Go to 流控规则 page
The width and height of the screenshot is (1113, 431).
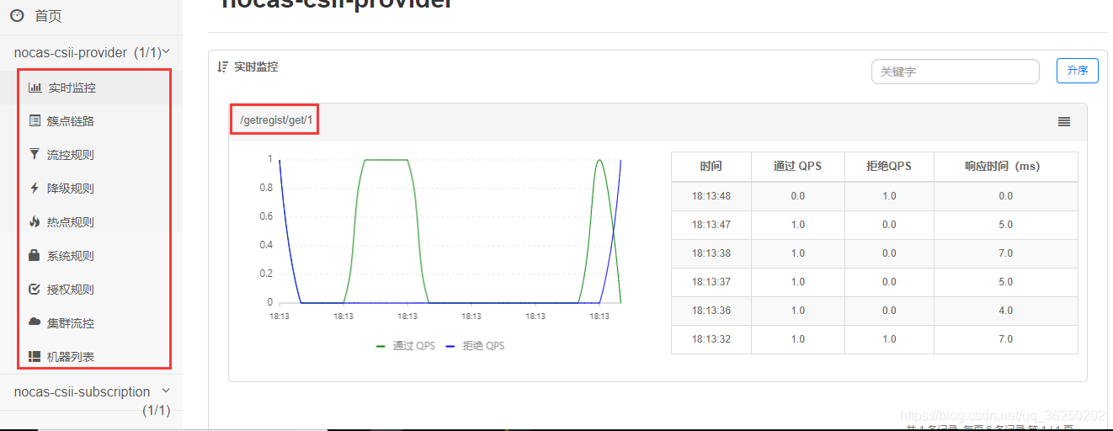click(x=71, y=155)
